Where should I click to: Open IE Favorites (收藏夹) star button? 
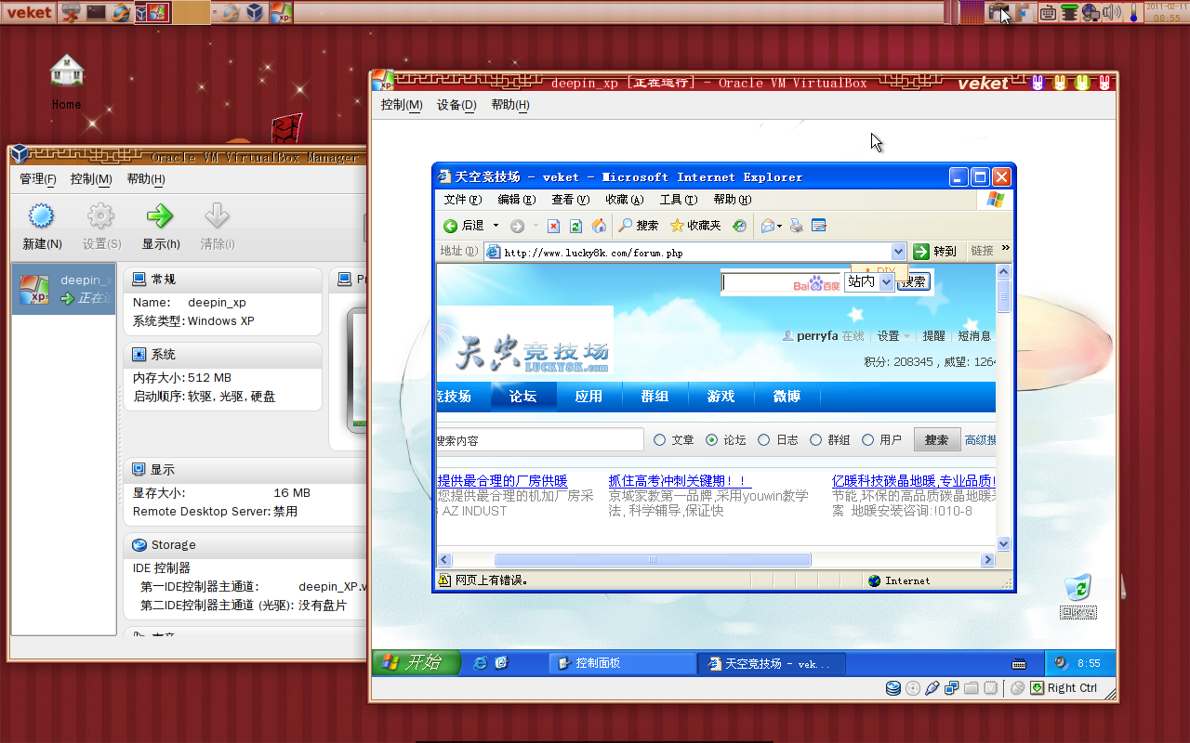(x=695, y=226)
